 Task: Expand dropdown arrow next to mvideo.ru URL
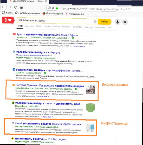click(70, 38)
